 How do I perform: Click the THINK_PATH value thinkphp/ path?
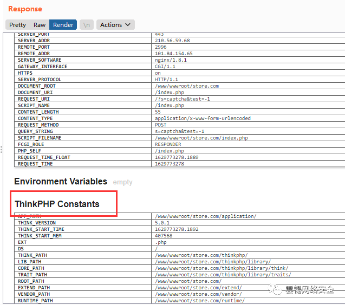201,255
